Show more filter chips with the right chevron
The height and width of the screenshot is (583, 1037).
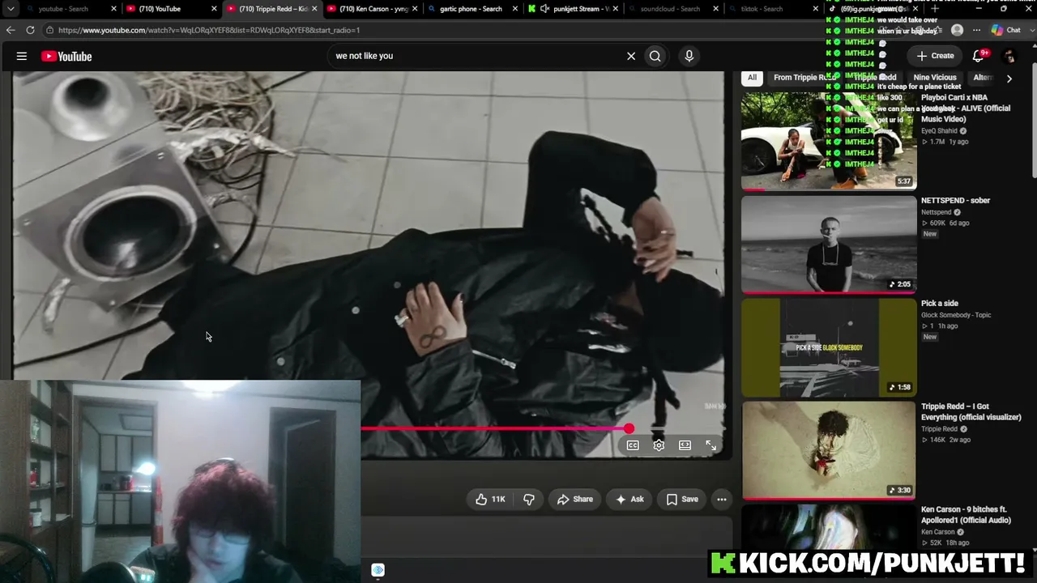[1009, 79]
